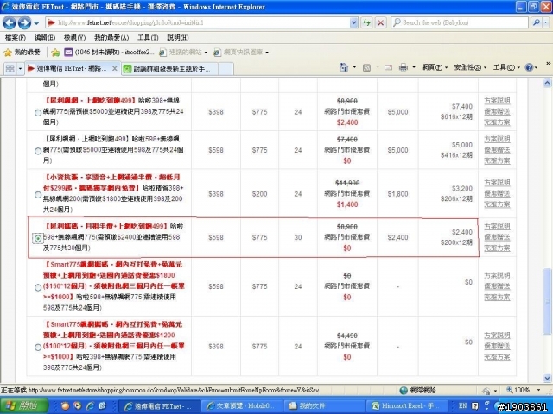Click the fourth quick launch icon

click(x=102, y=406)
